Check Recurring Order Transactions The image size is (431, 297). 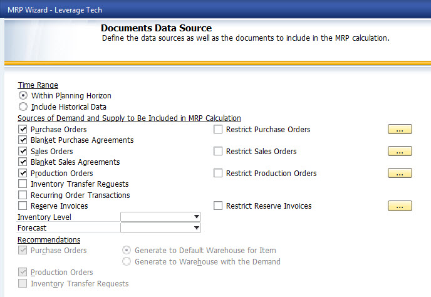[x=23, y=195]
